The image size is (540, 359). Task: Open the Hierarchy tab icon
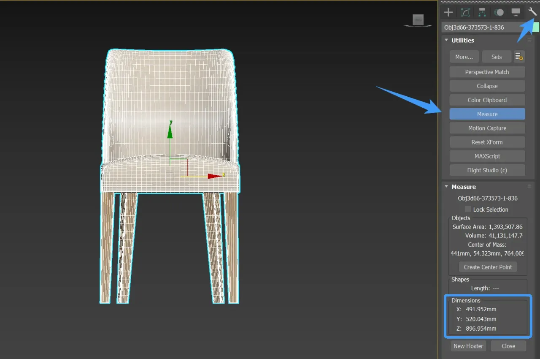482,12
